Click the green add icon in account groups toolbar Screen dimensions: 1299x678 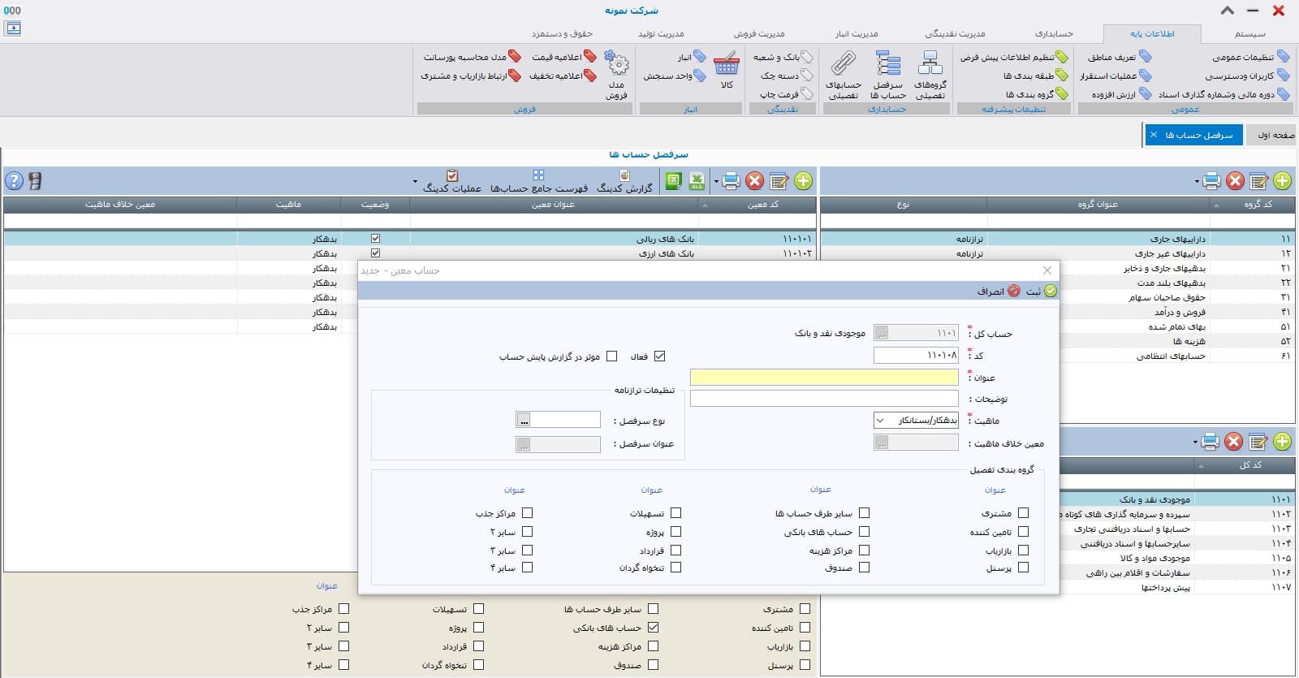1282,181
